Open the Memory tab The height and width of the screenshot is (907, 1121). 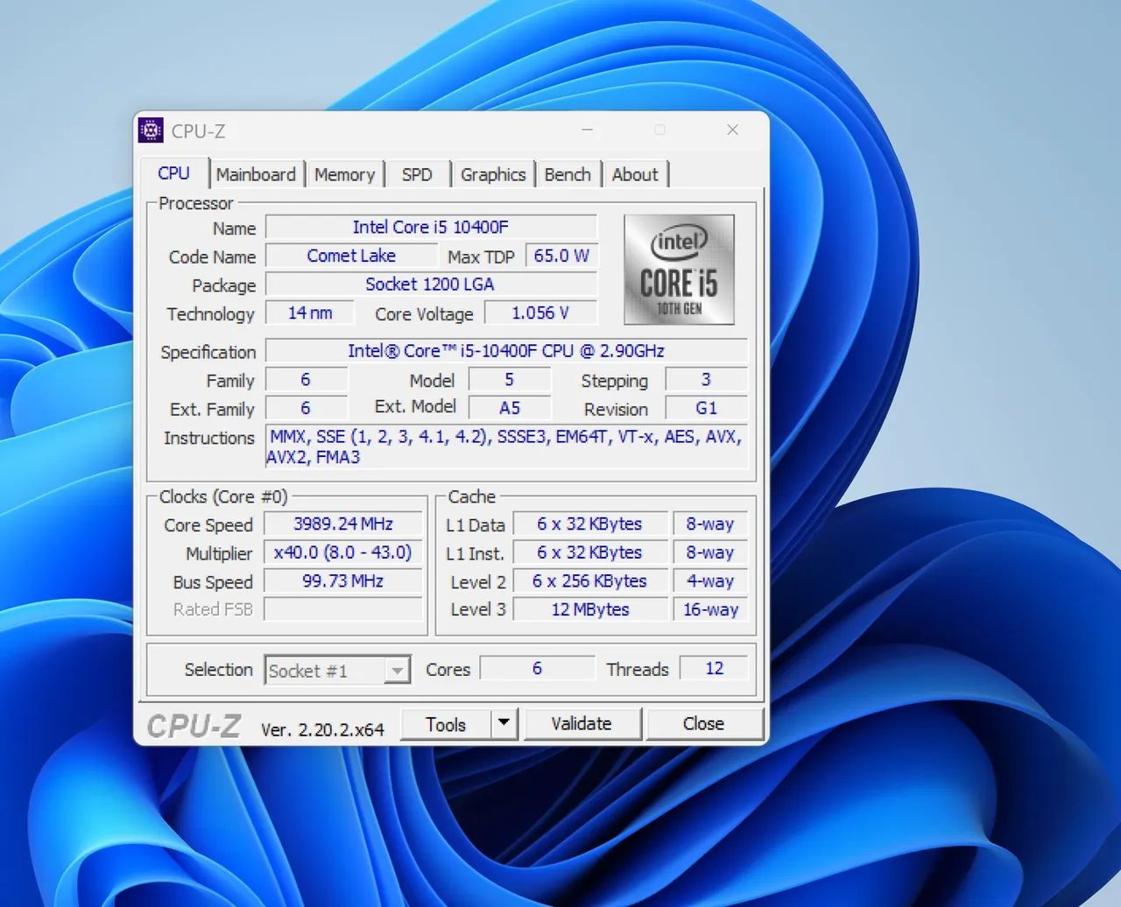coord(344,174)
